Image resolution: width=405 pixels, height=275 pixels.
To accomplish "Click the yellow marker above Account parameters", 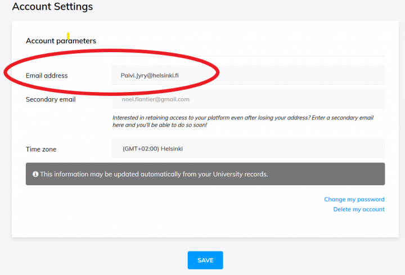I will pos(68,35).
